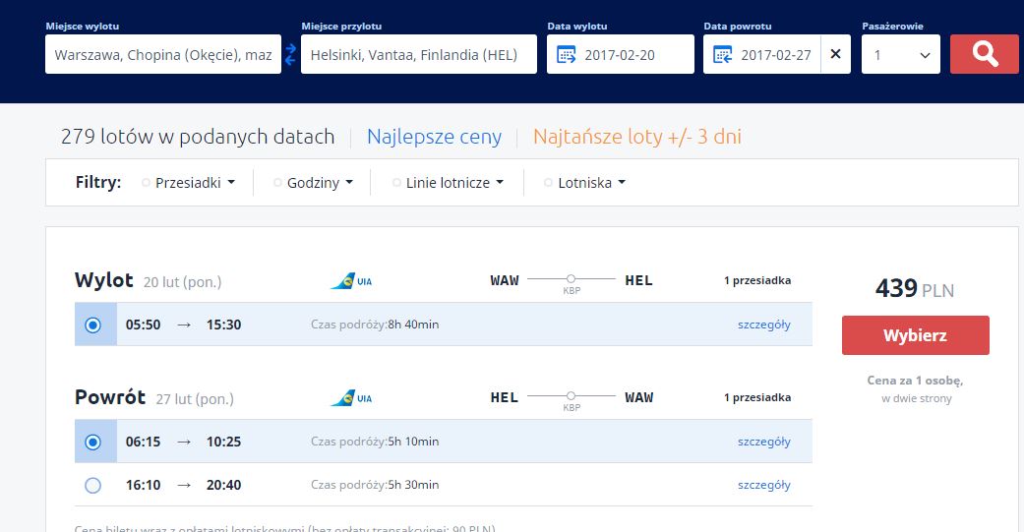
Task: Switch to Najtańsze loty +/- 3 dni tab
Action: pyautogui.click(x=637, y=137)
